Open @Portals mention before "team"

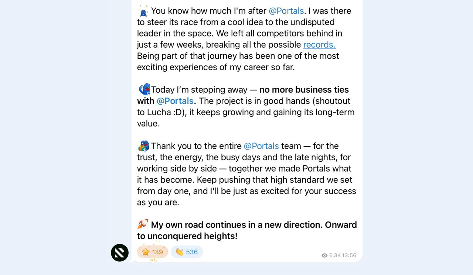[x=261, y=146]
